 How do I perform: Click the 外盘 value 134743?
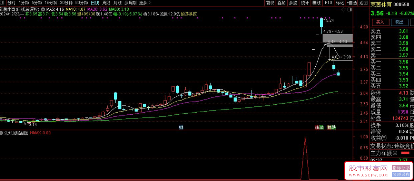[x=400, y=118]
